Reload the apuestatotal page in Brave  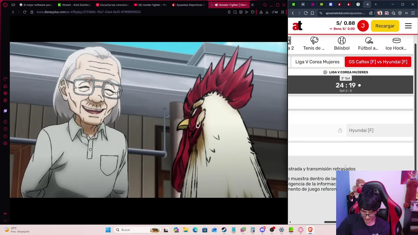tap(306, 13)
